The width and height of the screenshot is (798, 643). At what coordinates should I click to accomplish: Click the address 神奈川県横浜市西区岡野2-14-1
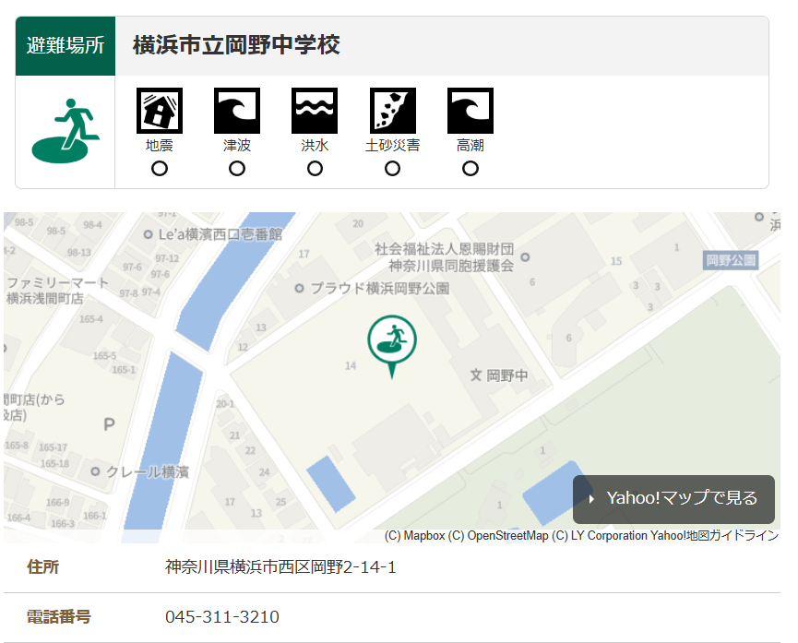(280, 567)
